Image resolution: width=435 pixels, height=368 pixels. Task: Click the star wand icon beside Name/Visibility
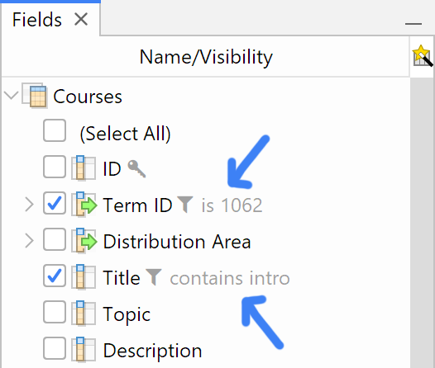point(422,56)
